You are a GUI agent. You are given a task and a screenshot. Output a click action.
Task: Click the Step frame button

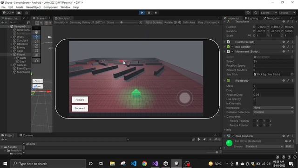[x=156, y=13]
